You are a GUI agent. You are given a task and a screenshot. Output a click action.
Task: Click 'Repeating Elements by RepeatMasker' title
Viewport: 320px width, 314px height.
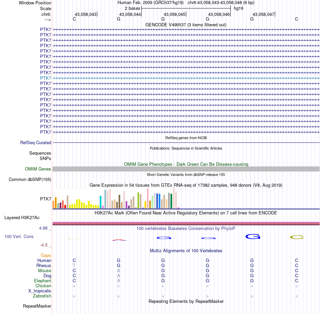[186, 301]
